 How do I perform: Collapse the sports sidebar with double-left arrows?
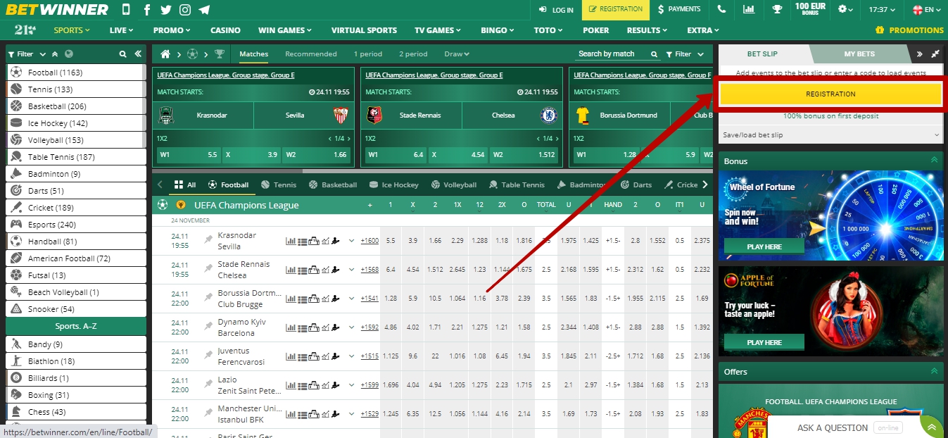138,54
